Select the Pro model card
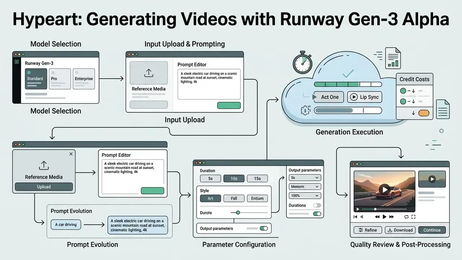 (x=60, y=79)
